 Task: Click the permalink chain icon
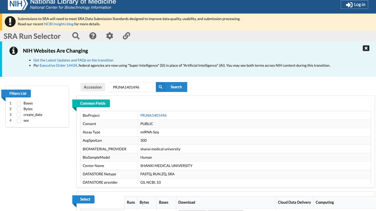[126, 36]
